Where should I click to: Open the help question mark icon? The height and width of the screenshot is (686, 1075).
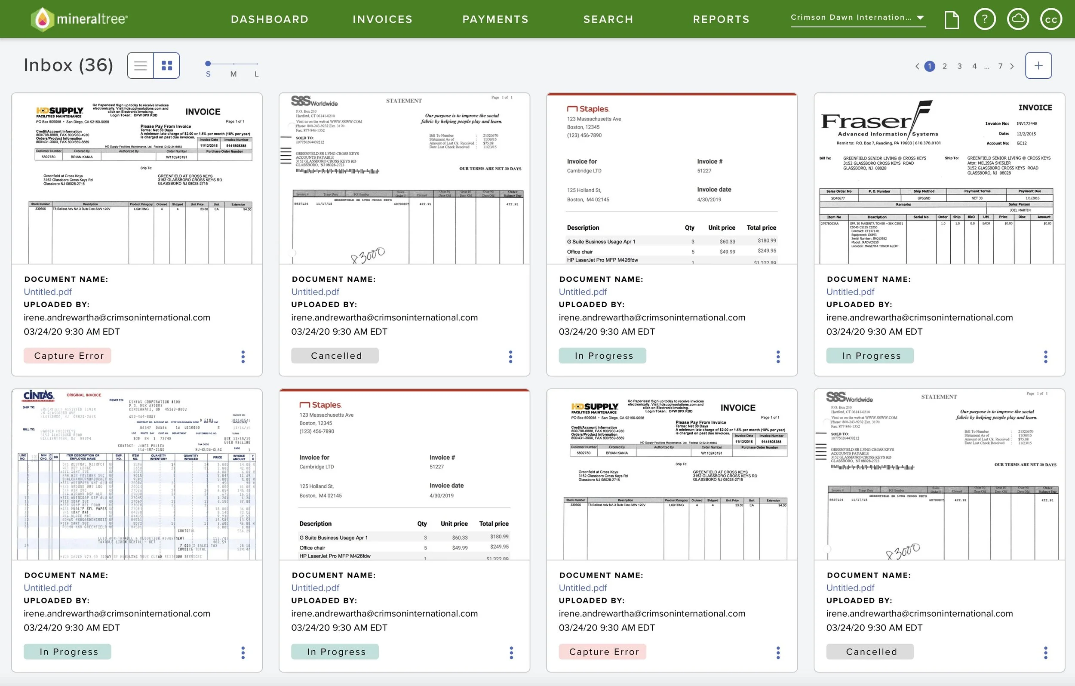(984, 20)
